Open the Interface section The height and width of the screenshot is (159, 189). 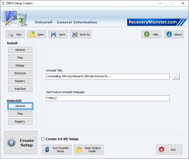(x=20, y=89)
